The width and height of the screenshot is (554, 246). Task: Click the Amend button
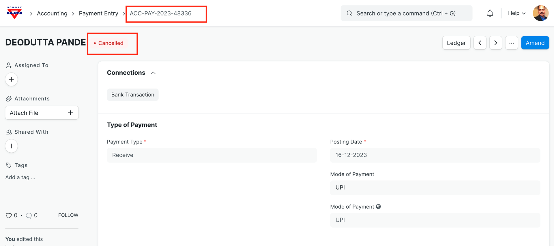[x=535, y=43]
